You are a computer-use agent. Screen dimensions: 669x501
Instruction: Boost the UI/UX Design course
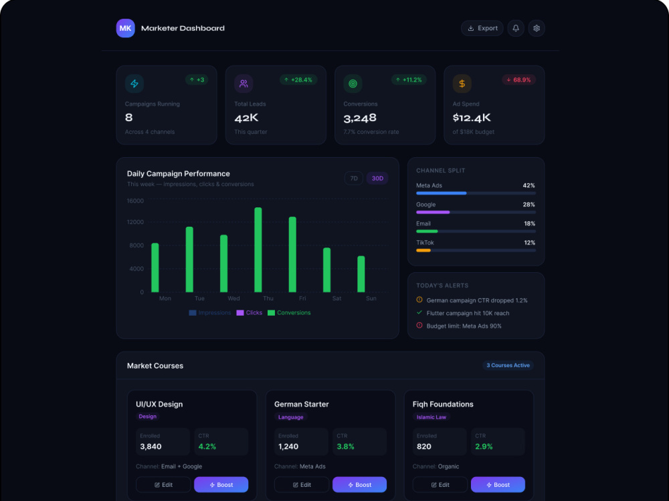(x=221, y=485)
